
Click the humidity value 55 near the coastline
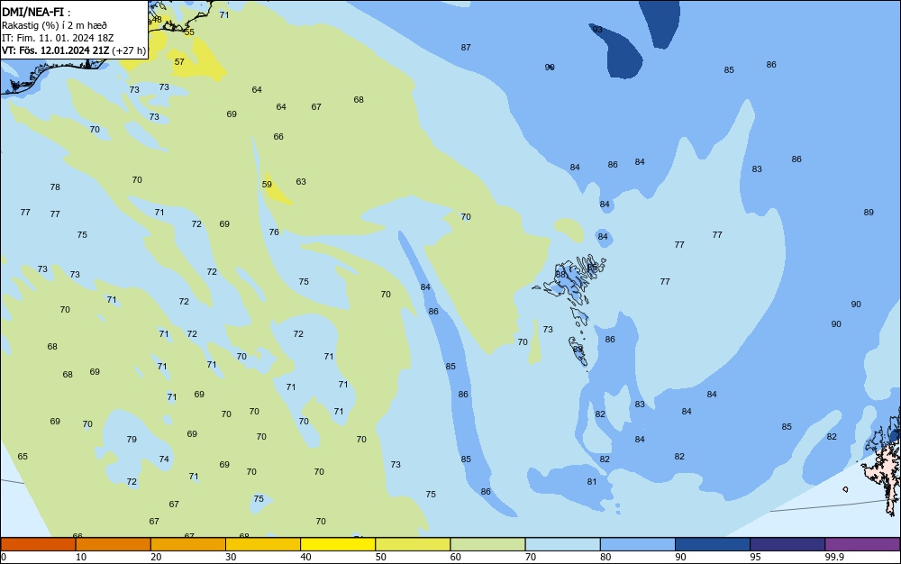coord(189,32)
